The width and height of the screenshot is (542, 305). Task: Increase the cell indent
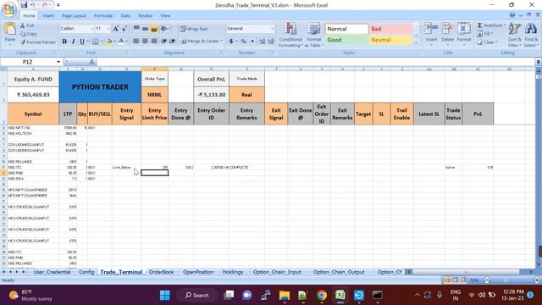click(172, 42)
